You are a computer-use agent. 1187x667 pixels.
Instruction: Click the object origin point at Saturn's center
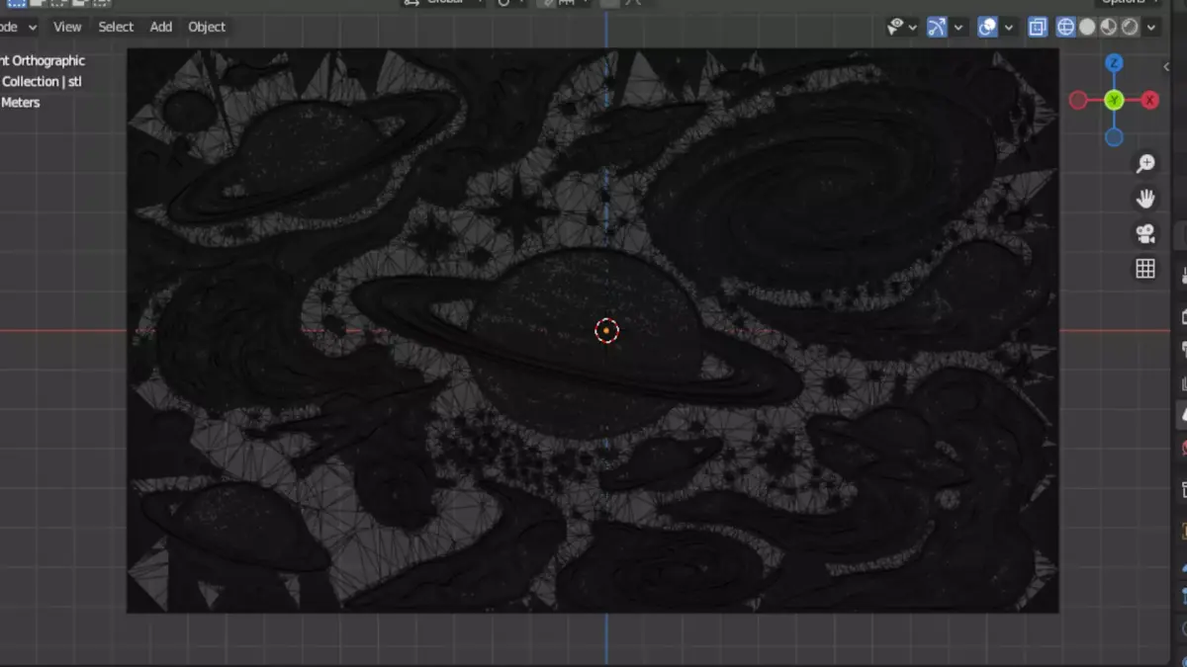tap(606, 330)
